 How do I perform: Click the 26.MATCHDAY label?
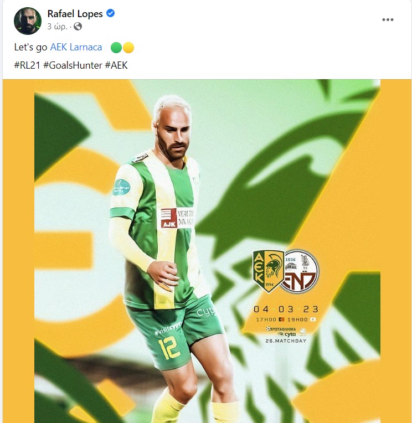286,341
